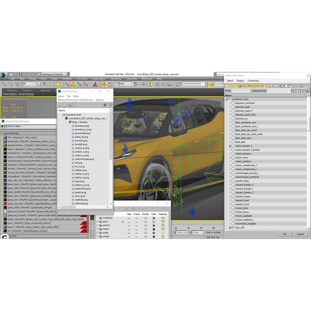Toggle Hide state for doors layer
Image resolution: width=311 pixels, height=311 pixels.
(x=129, y=222)
